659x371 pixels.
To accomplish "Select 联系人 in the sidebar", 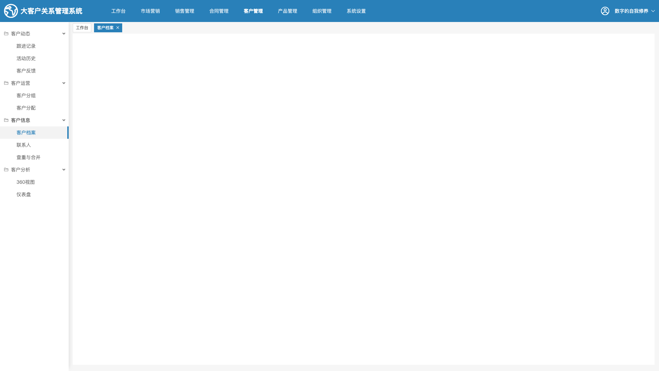I will click(24, 145).
